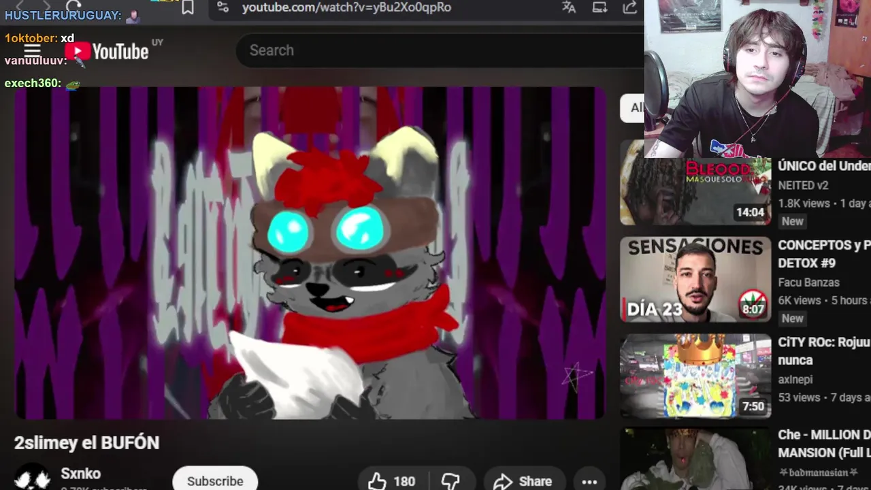Open the SENSACIONES DÍA 23 thumbnail
The width and height of the screenshot is (871, 490).
click(x=695, y=280)
